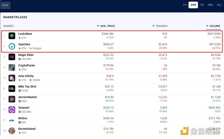Click the NBA Top Shot logo

click(x=12, y=88)
